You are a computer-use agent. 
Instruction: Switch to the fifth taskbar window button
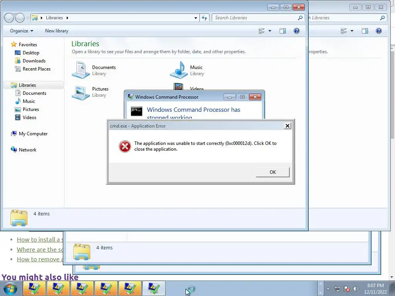130,288
